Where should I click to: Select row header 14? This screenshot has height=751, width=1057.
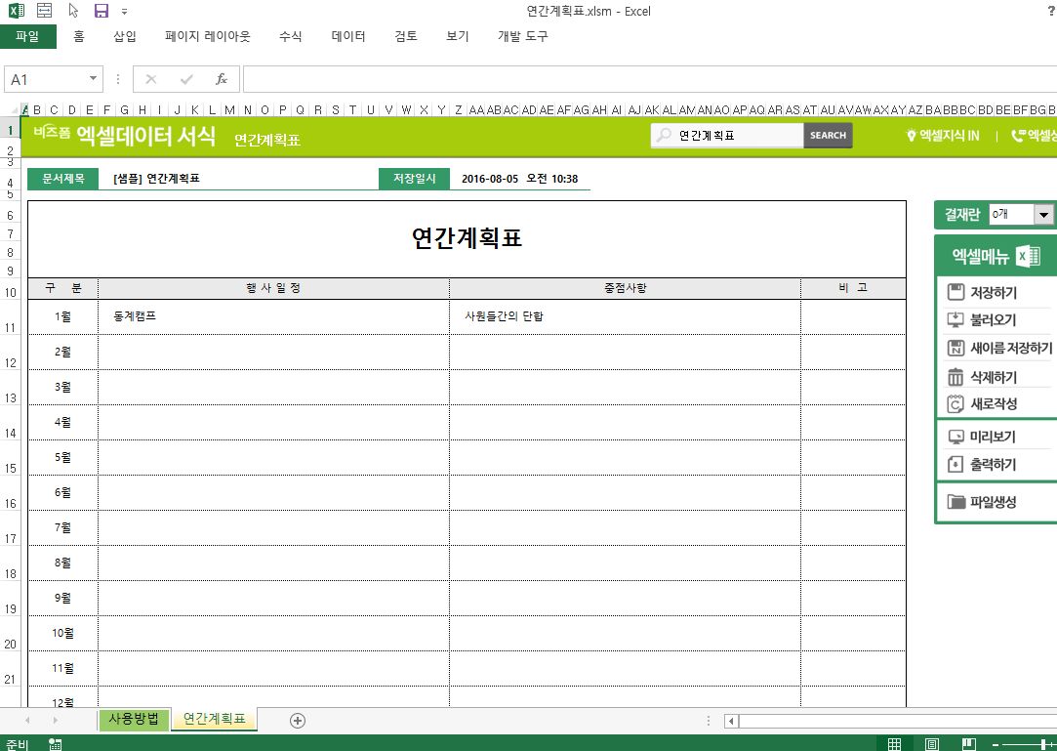pos(10,423)
